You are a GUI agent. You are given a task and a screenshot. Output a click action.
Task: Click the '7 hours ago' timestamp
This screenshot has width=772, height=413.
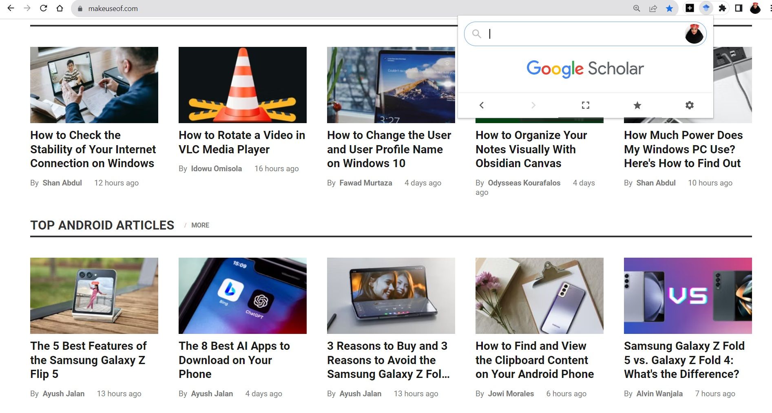715,394
